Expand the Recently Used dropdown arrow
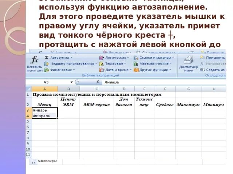Viewport: 233px width, 174px height. (96, 64)
